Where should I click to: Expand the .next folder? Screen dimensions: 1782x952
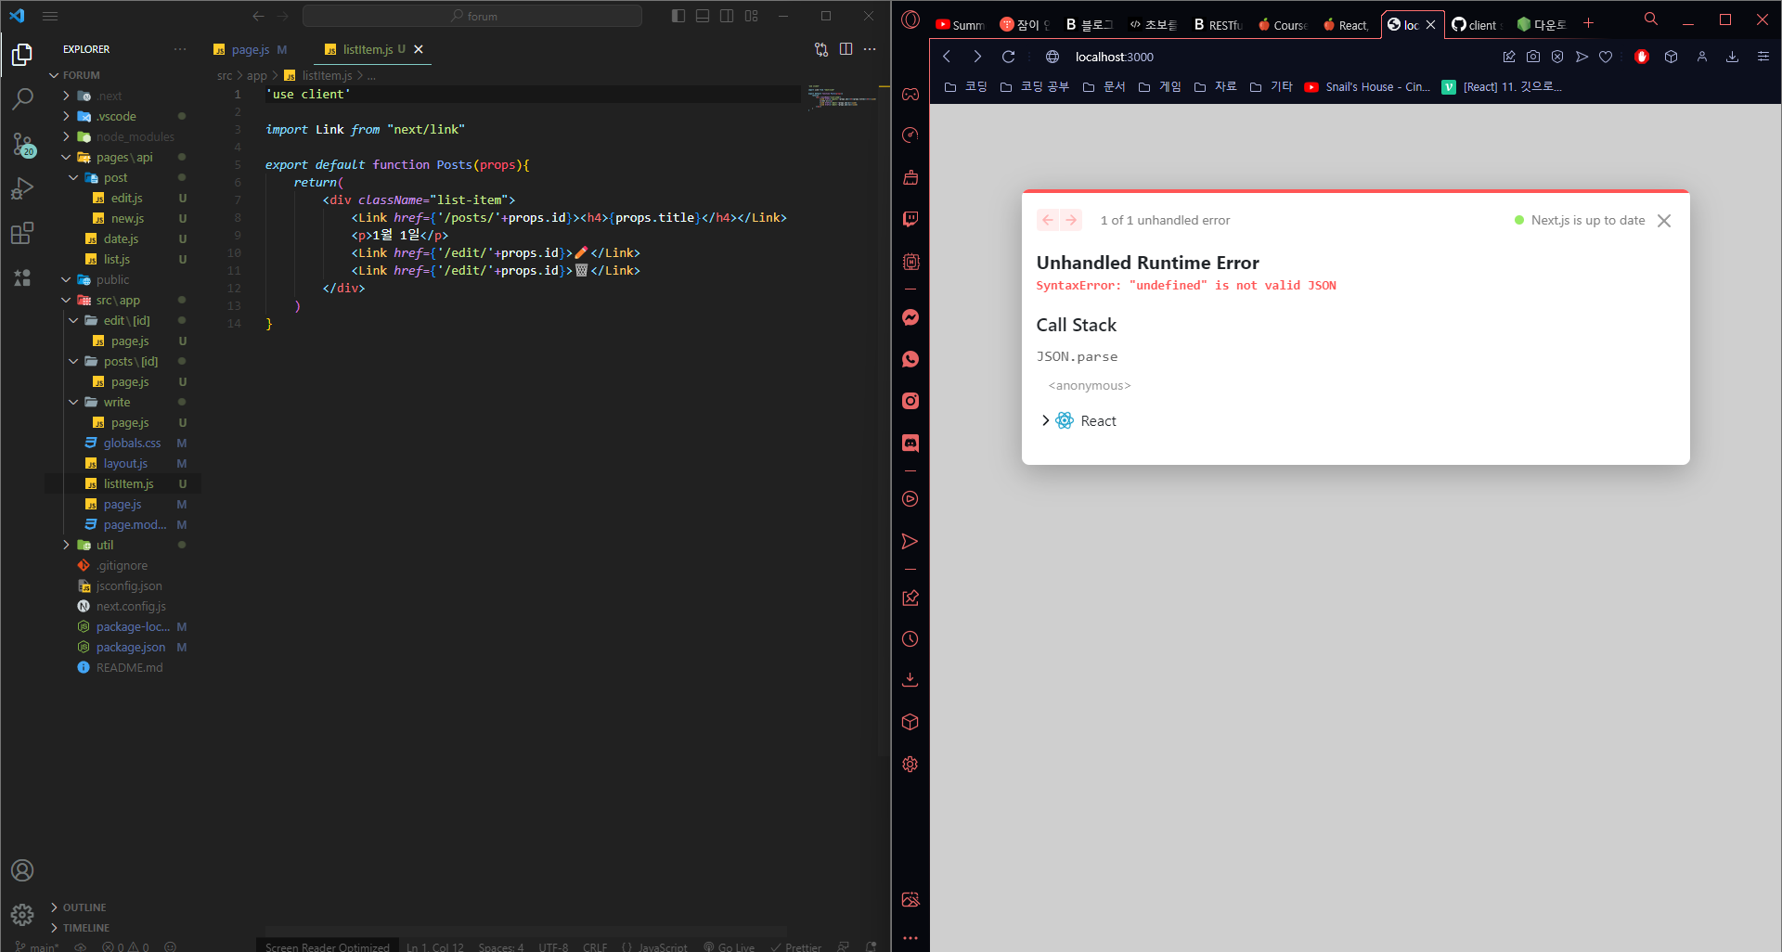(x=66, y=96)
